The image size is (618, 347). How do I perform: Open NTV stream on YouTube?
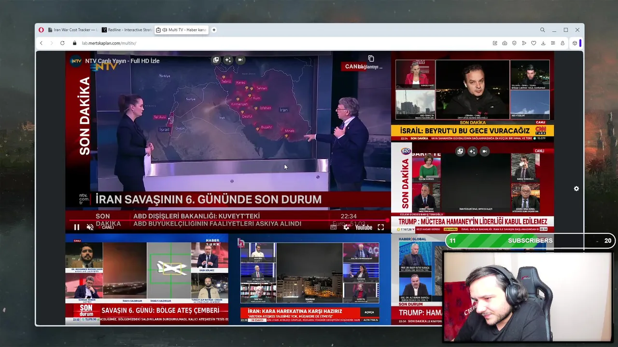click(364, 227)
